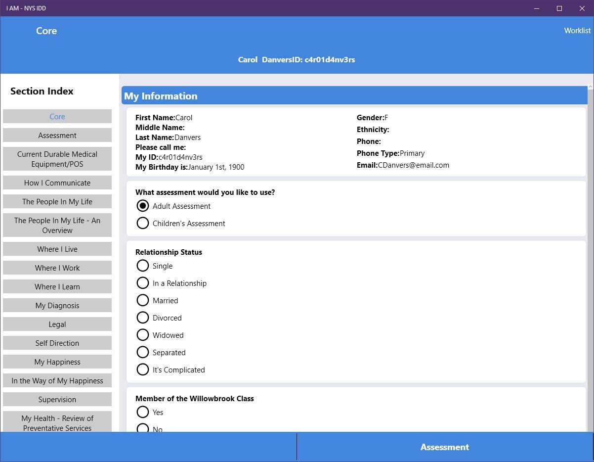Select the Adult Assessment radio button
Screen dimensions: 594x462
tap(143, 206)
